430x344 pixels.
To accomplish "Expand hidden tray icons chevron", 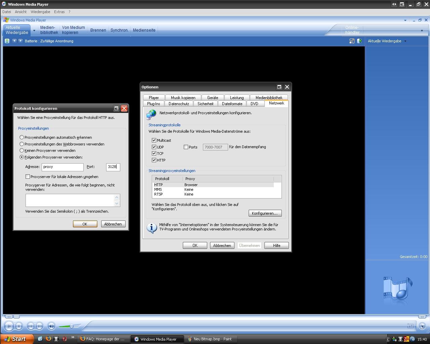I will point(388,339).
